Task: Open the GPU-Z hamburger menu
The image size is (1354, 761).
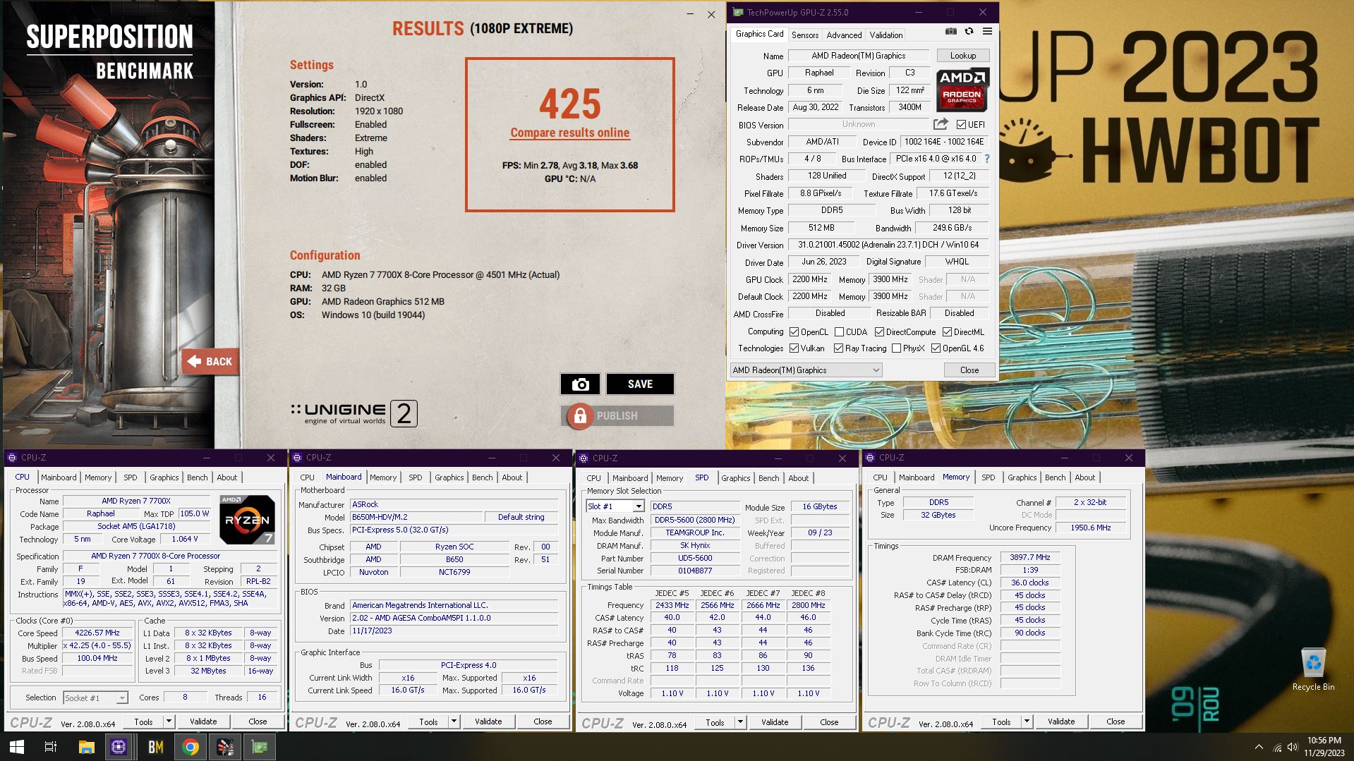Action: [987, 32]
